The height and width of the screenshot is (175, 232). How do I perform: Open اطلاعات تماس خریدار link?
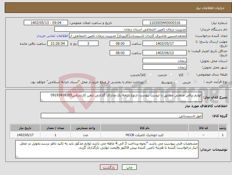pyautogui.click(x=52, y=36)
